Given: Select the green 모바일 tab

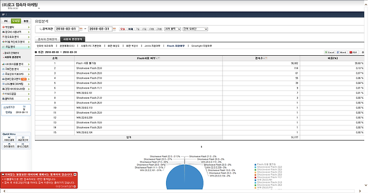Looking at the screenshot, I should click(x=16, y=21).
